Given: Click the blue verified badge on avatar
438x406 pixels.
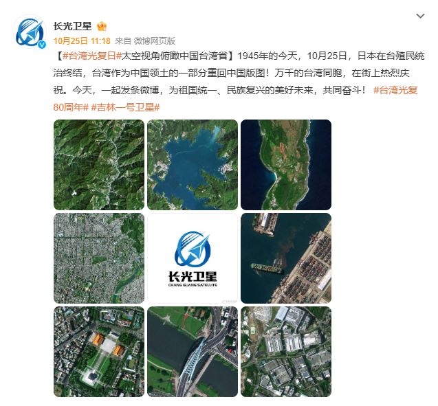Looking at the screenshot, I should (42, 45).
